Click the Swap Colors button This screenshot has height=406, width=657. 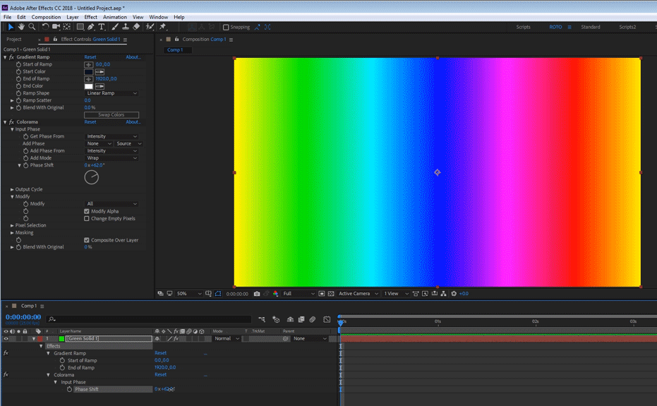coord(111,115)
